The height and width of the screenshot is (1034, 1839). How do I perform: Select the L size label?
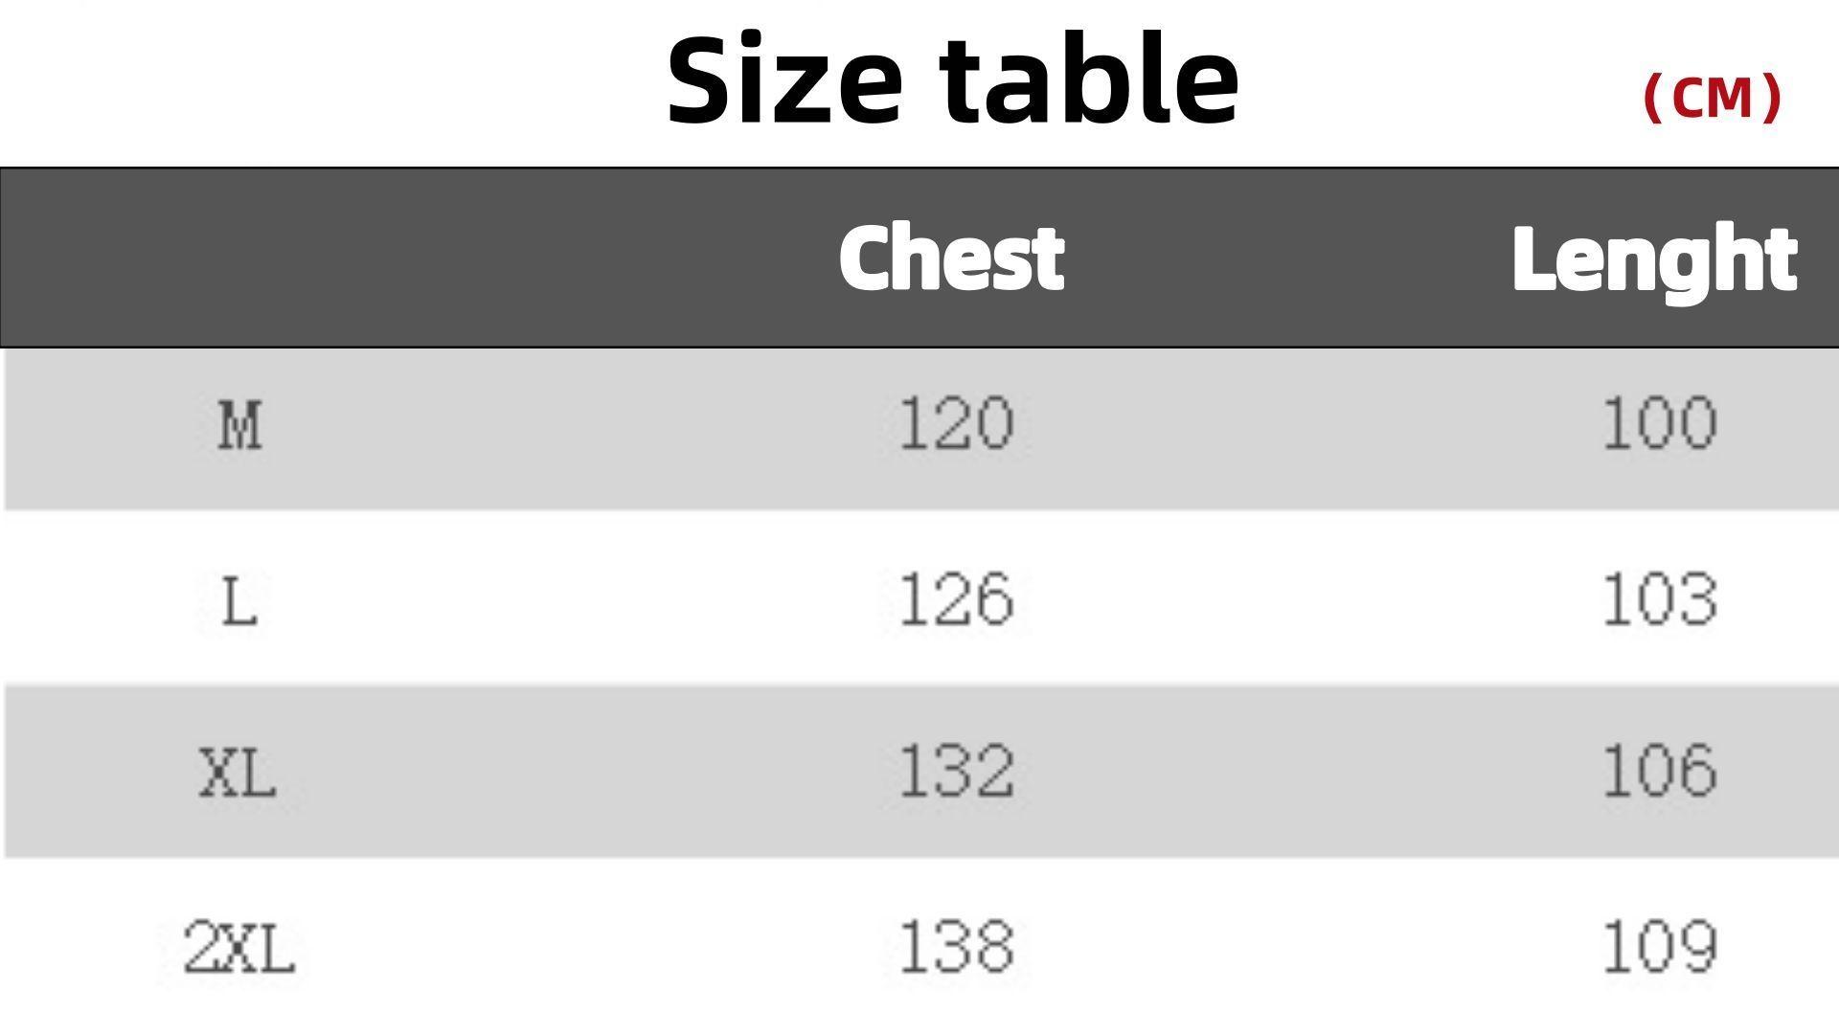click(x=239, y=601)
